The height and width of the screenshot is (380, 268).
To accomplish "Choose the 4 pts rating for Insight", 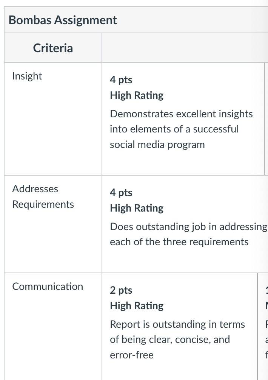I will (121, 80).
